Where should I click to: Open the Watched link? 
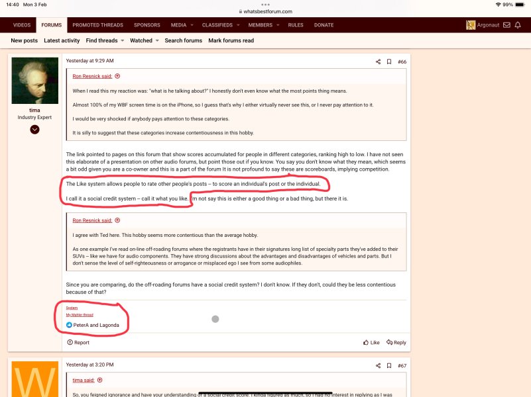[x=141, y=40]
